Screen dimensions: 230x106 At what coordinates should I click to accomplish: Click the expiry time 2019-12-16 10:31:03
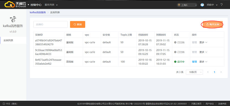[x=163, y=62]
